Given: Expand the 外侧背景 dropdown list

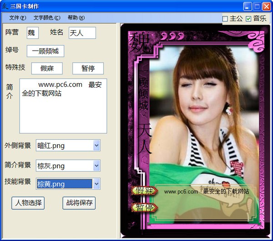Looking at the screenshot, I should click(96, 146).
